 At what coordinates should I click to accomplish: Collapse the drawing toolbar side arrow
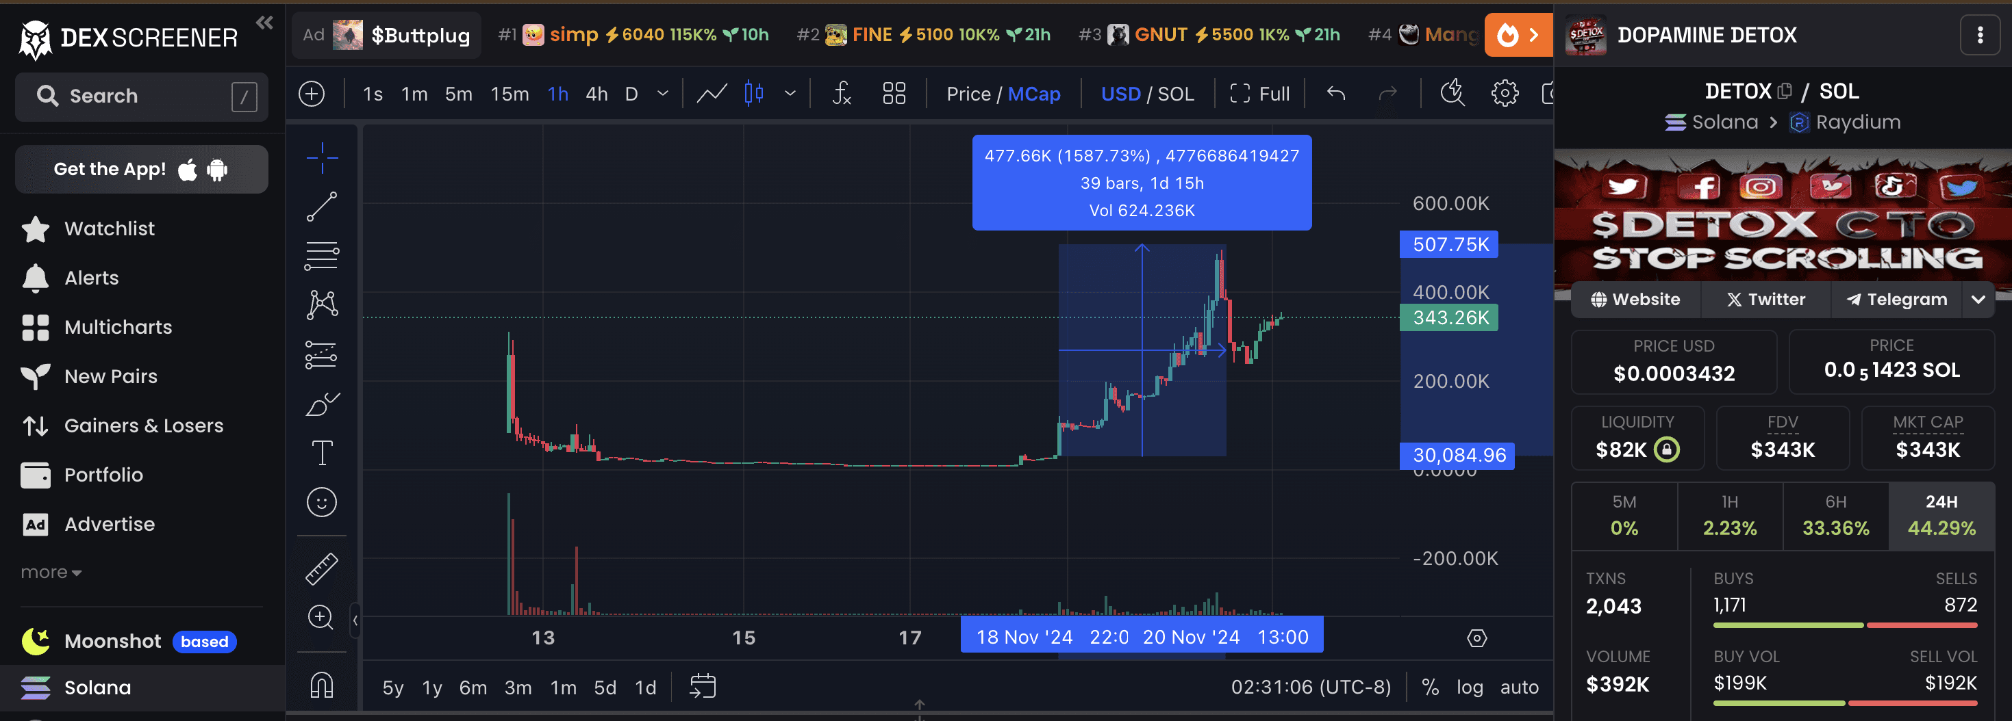click(x=355, y=621)
